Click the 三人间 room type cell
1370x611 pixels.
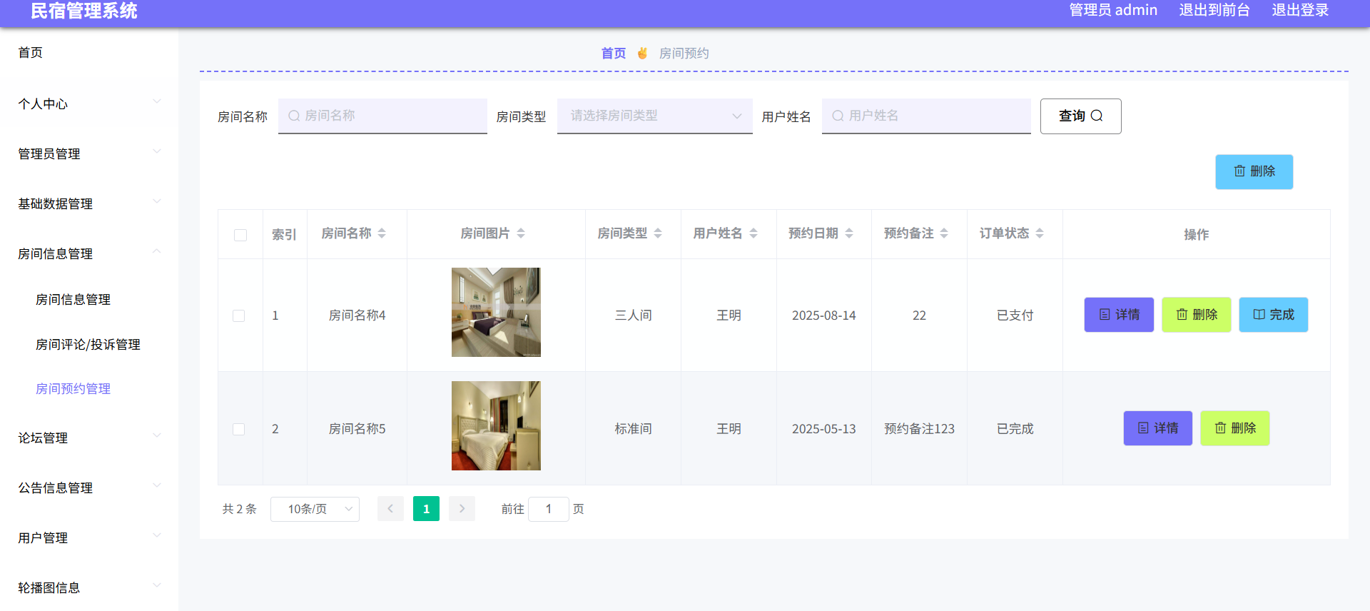click(634, 315)
